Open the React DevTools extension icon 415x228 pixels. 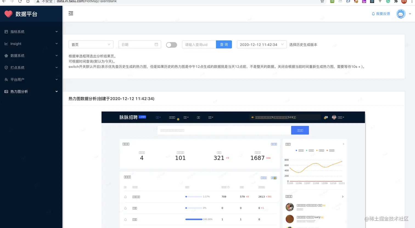pos(372,1)
